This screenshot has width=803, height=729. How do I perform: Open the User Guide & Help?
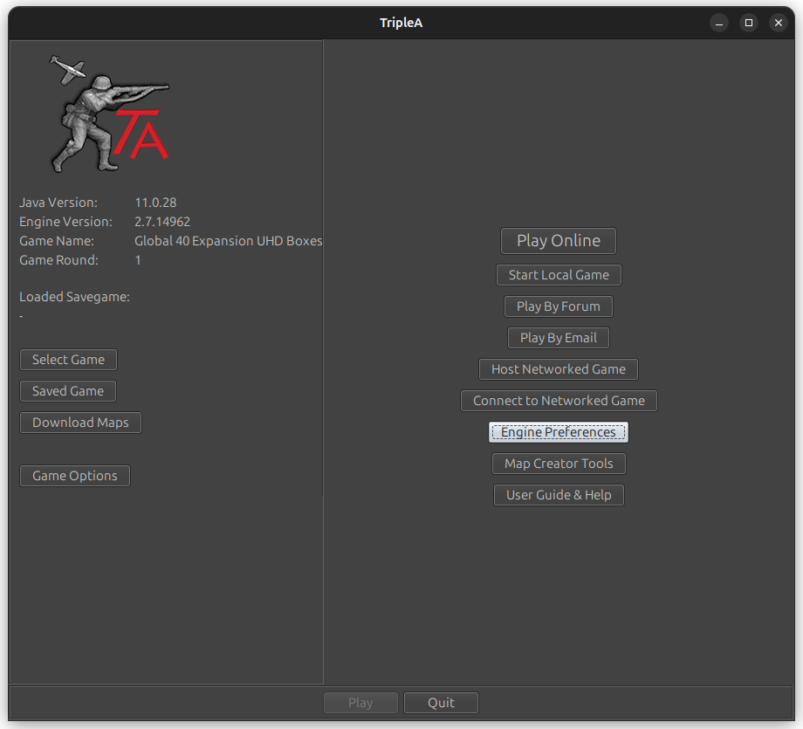click(x=558, y=494)
